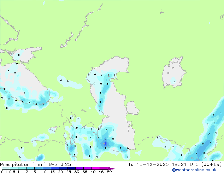Screen dimensions: 224x173
Task: Select the 5–10 mm legend swatch
Action: (39, 168)
